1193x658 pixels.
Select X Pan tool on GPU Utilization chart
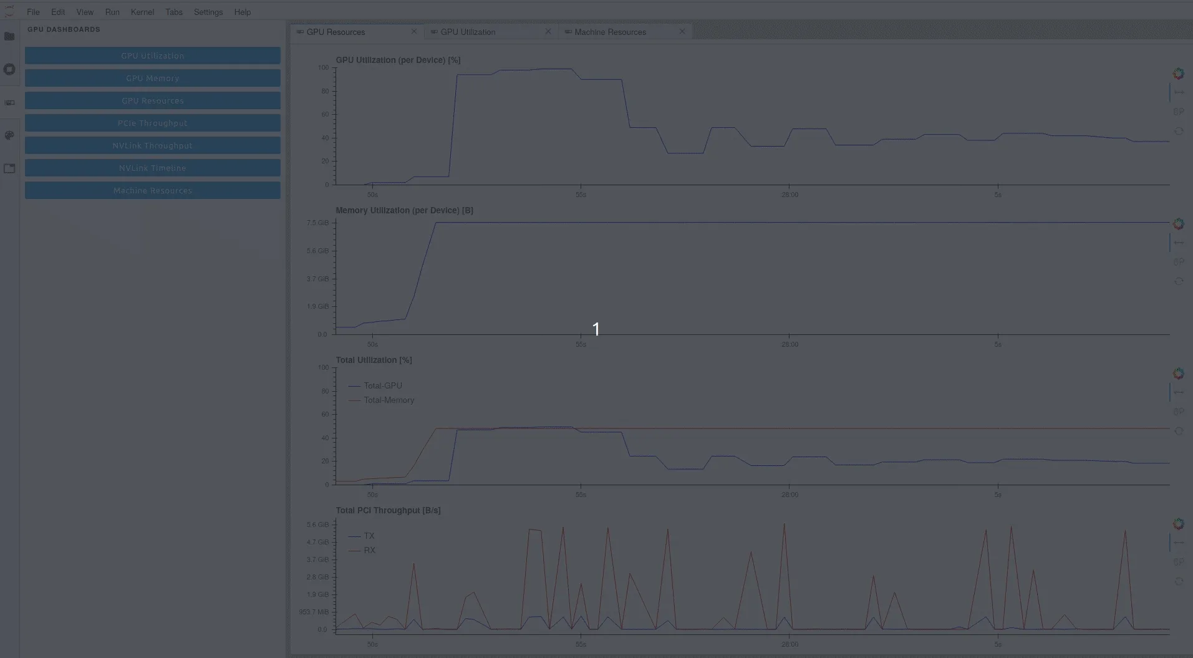[1178, 92]
